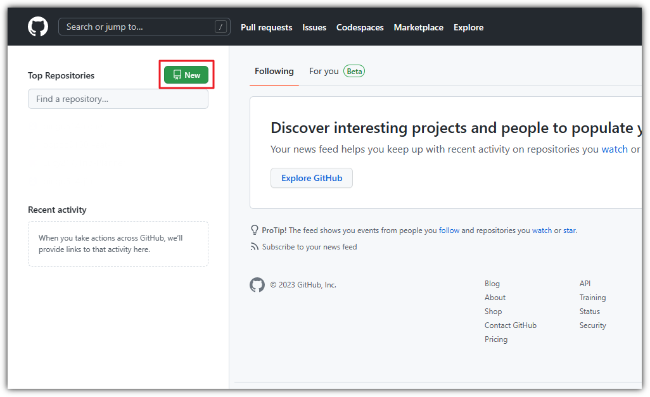Click the © 2023 GitHub, Inc. text
This screenshot has height=397, width=650.
(x=303, y=285)
